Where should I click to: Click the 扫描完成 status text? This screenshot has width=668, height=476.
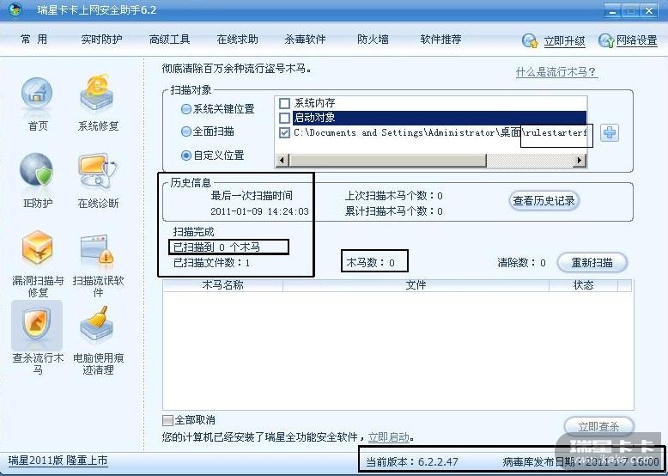tap(193, 232)
